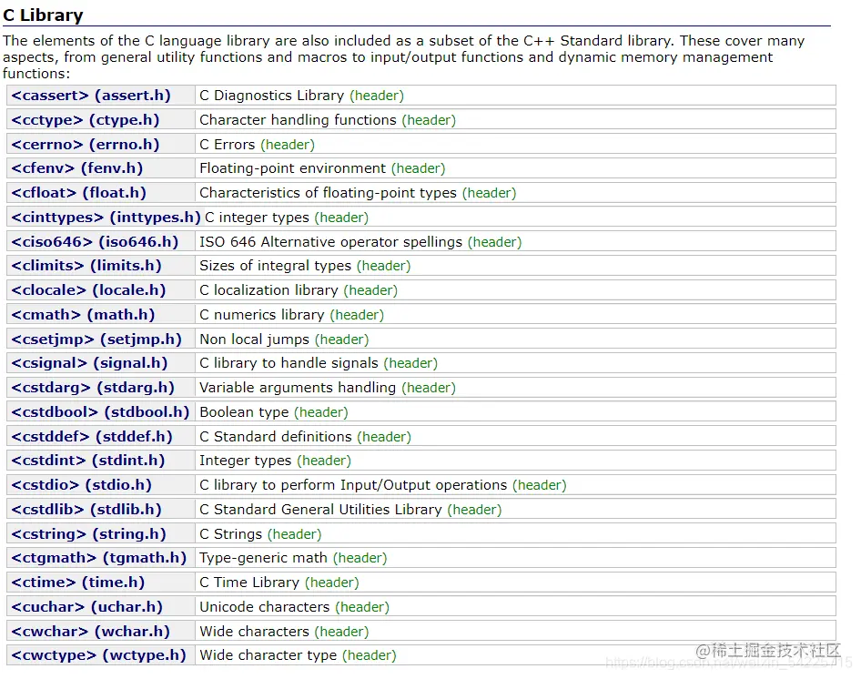The width and height of the screenshot is (861, 679).
Task: Click the 'Unicode characters' description
Action: [264, 607]
